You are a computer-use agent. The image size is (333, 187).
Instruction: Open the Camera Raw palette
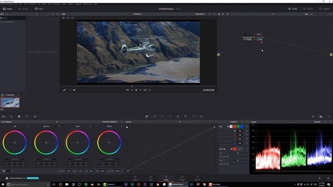click(4, 116)
